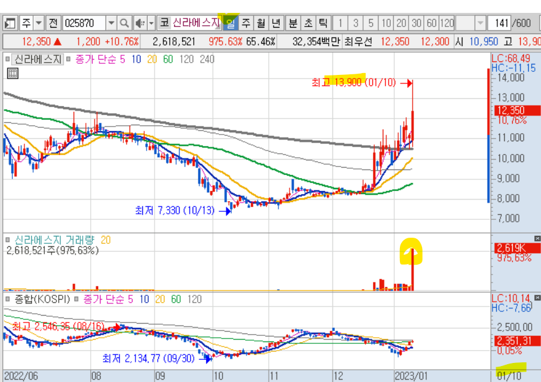The height and width of the screenshot is (382, 541).
Task: Select the 30 interval button
Action: click(416, 23)
